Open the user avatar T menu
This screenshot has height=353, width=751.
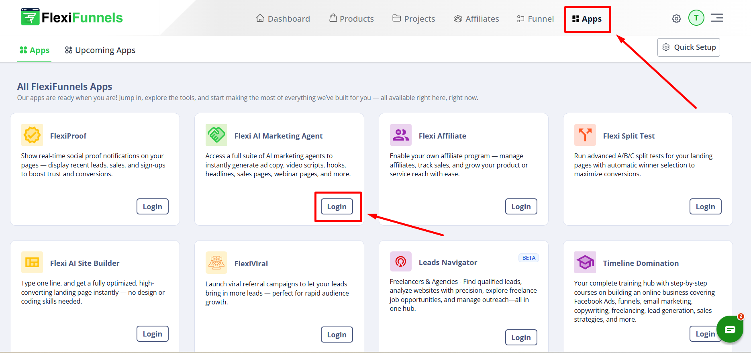pos(696,18)
